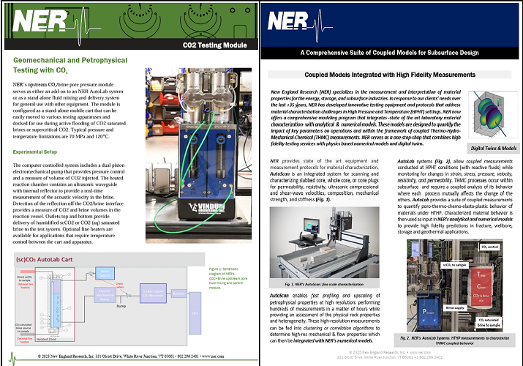523x366 pixels.
Task: Open www.ner.com link in right page footer
Action: pyautogui.click(x=420, y=352)
